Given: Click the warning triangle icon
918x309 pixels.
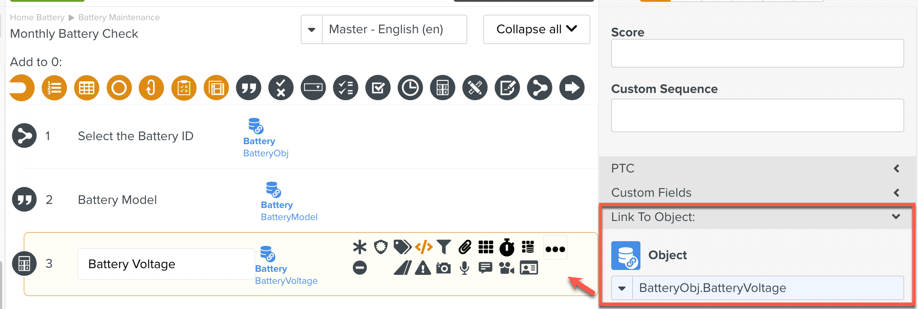Looking at the screenshot, I should click(x=423, y=269).
